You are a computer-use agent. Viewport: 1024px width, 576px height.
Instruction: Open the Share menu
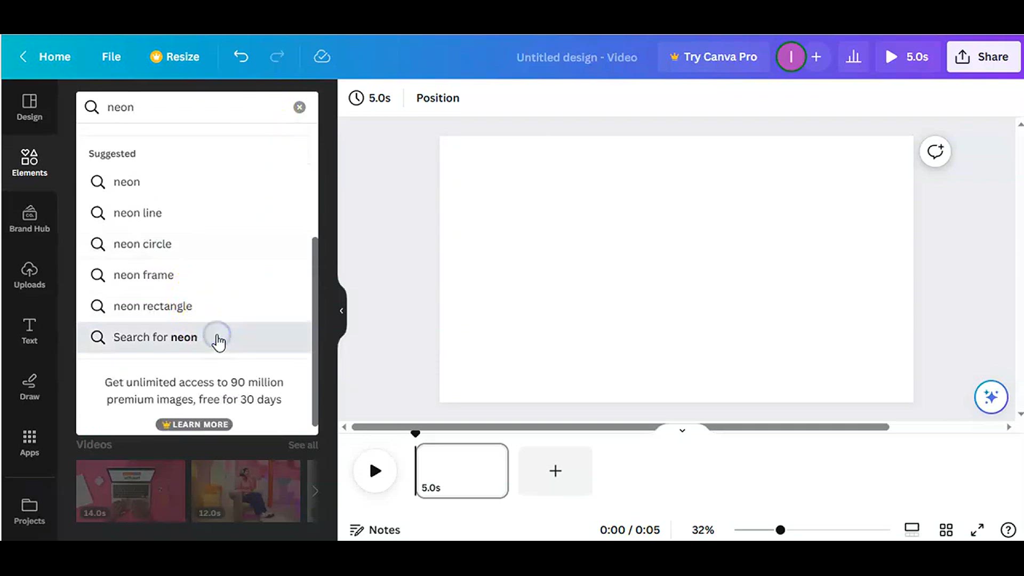click(x=983, y=57)
